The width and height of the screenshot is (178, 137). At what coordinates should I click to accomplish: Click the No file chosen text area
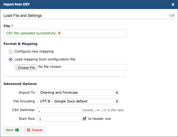(50, 67)
